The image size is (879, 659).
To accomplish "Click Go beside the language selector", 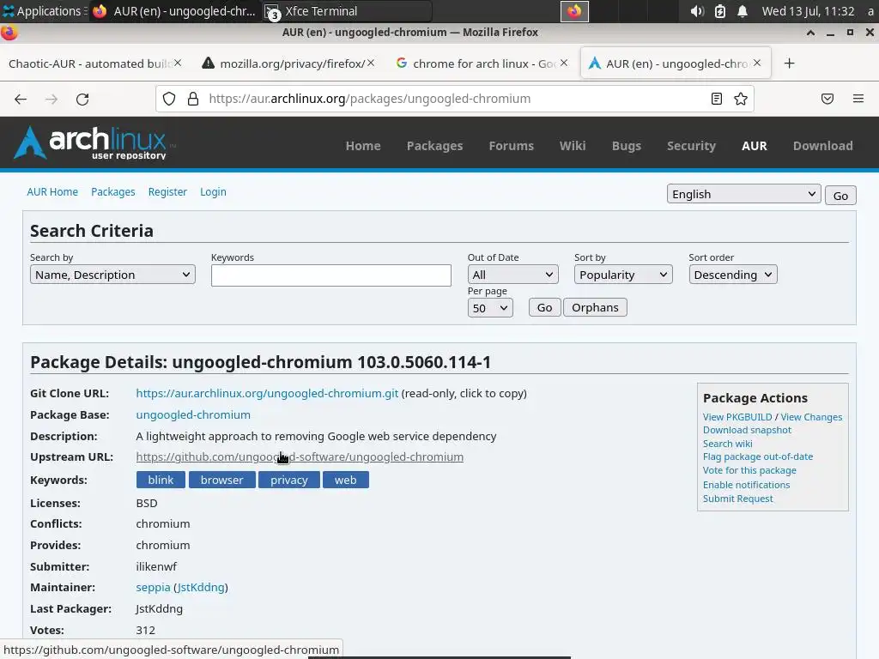I will pyautogui.click(x=840, y=196).
